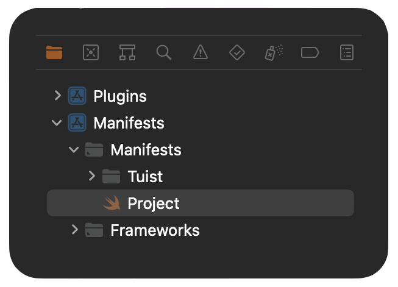398x287 pixels.
Task: Collapse the nested Manifests folder chevron
Action: pos(74,149)
